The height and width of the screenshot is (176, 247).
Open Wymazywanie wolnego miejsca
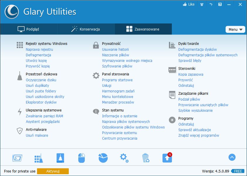(x=127, y=61)
